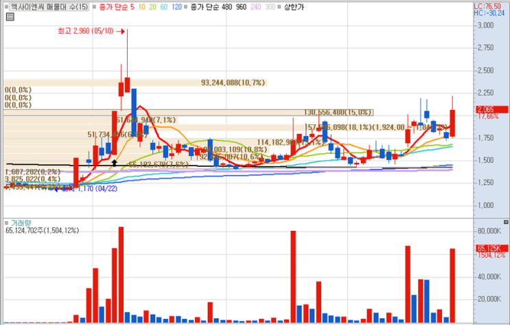The width and height of the screenshot is (510, 325).
Task: Click the red 65,125K volume tag
Action: (491, 248)
